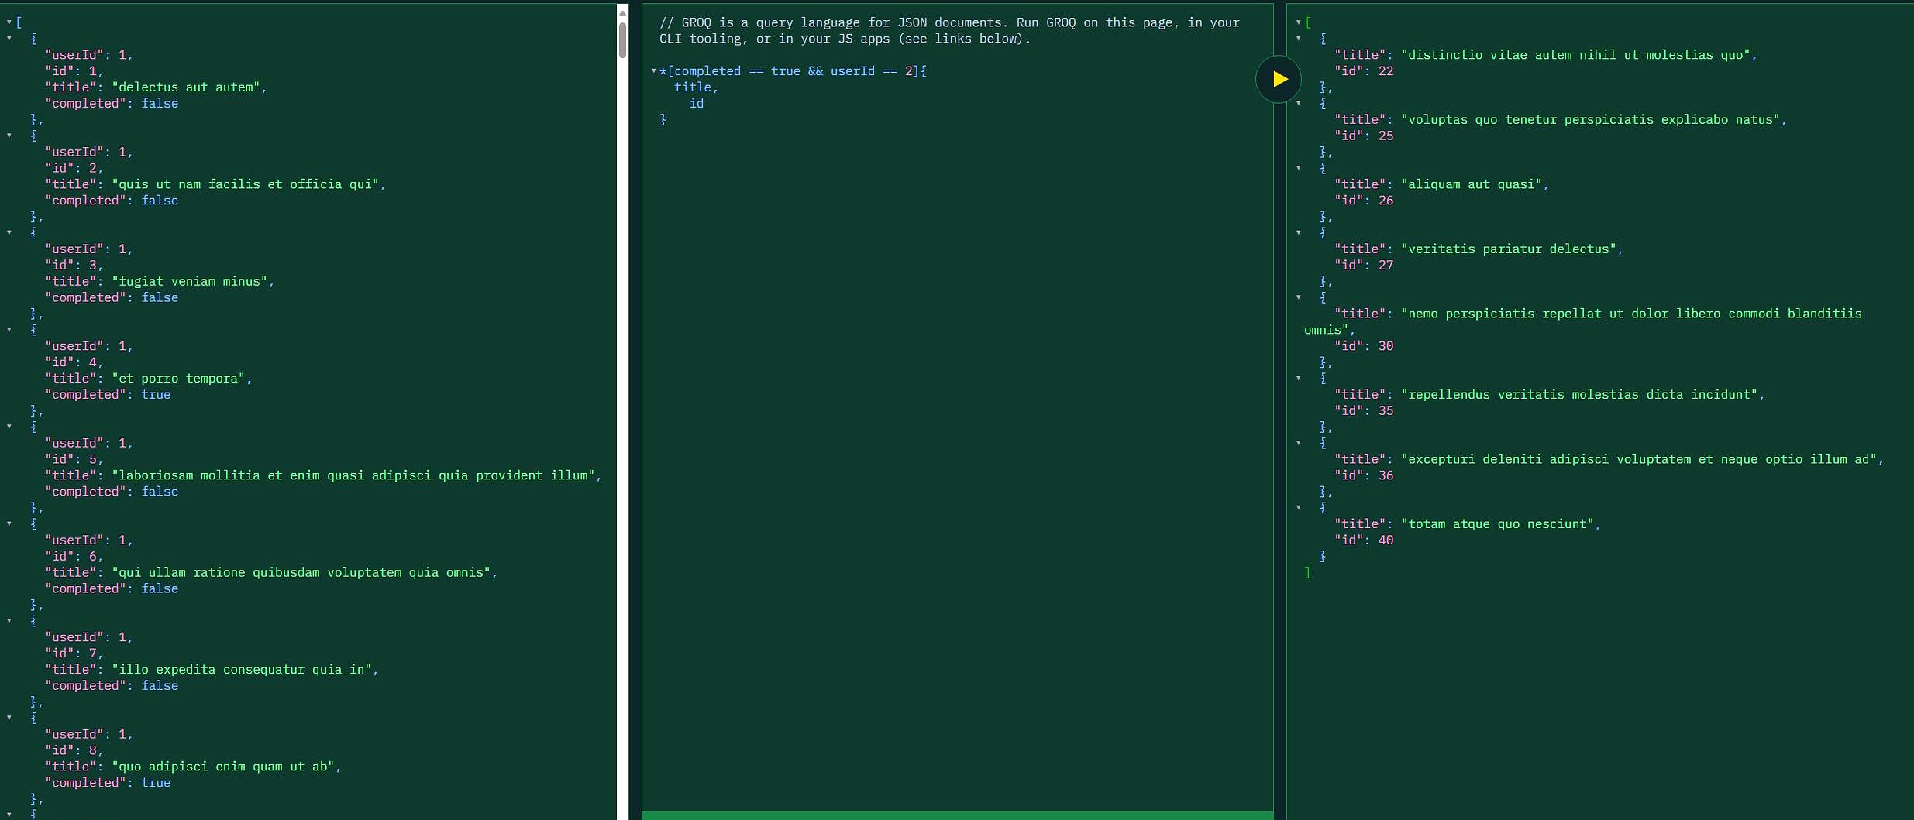The image size is (1914, 820).
Task: Collapse source object titled "fugiat veniam minus"
Action: [9, 232]
